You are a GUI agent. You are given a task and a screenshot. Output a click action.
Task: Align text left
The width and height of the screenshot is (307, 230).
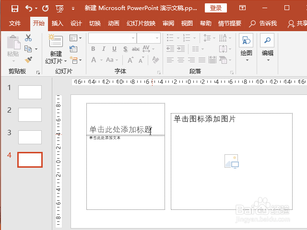click(x=170, y=60)
